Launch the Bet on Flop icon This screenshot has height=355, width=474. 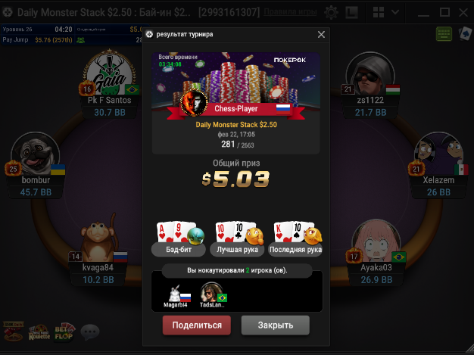[x=64, y=332]
